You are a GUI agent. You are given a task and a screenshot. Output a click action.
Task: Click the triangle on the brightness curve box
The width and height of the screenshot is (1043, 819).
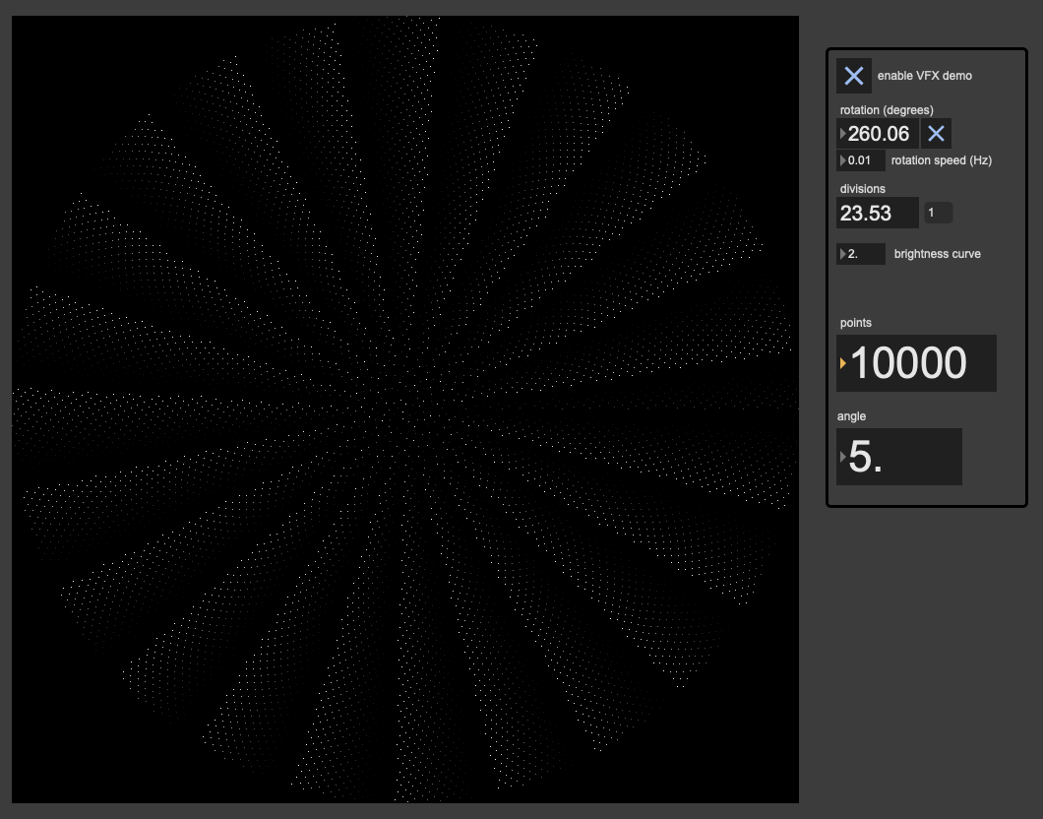point(842,254)
